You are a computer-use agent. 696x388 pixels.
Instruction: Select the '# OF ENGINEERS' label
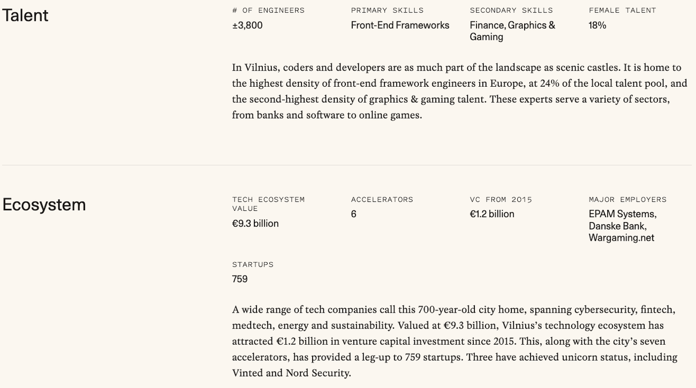tap(268, 10)
